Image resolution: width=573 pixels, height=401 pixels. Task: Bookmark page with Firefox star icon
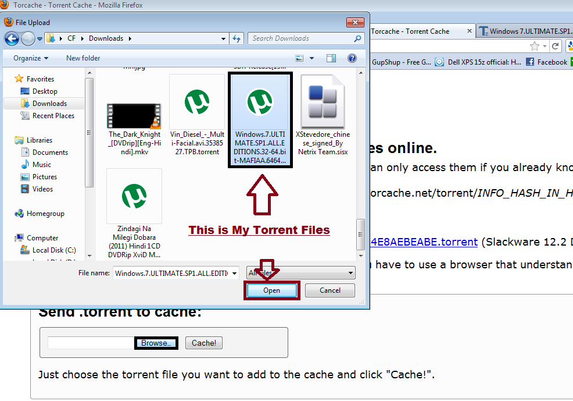click(534, 46)
